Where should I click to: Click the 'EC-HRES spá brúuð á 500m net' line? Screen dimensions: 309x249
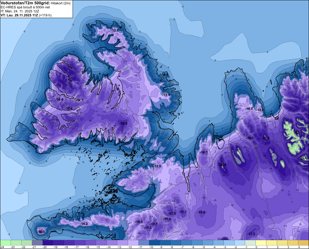click(x=25, y=7)
